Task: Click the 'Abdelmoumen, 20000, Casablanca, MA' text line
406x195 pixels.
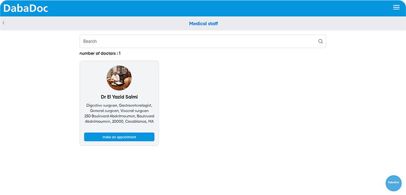Action: (120, 121)
